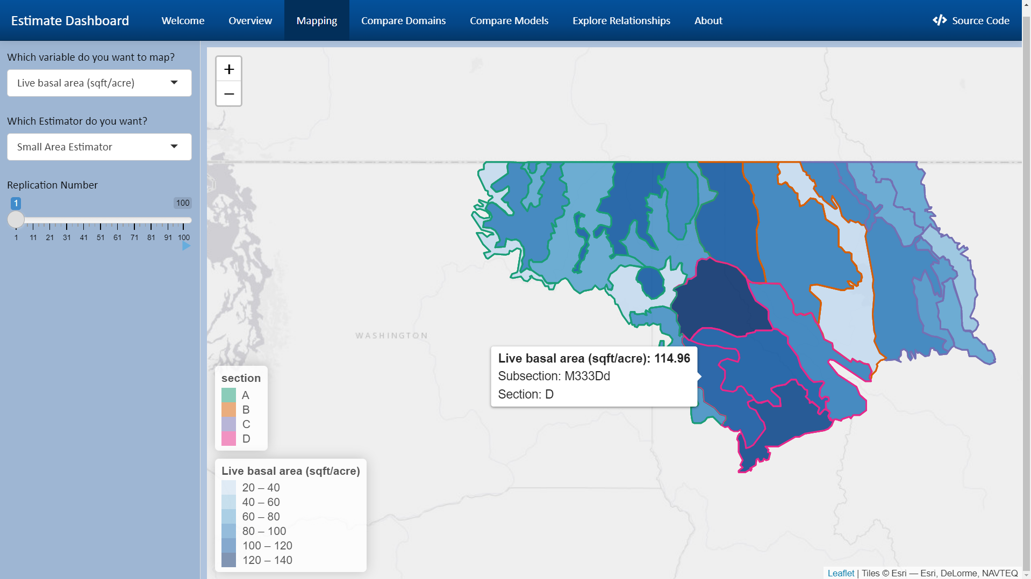Click the '80 – 100' legend label
Screen dimensions: 1031x579
[264, 531]
